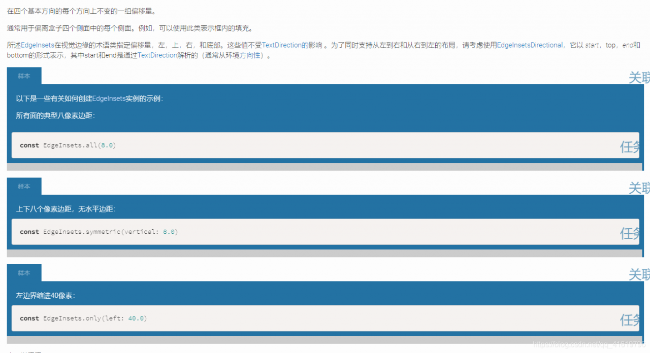Open the TextDirection link before 的影响

(282, 45)
